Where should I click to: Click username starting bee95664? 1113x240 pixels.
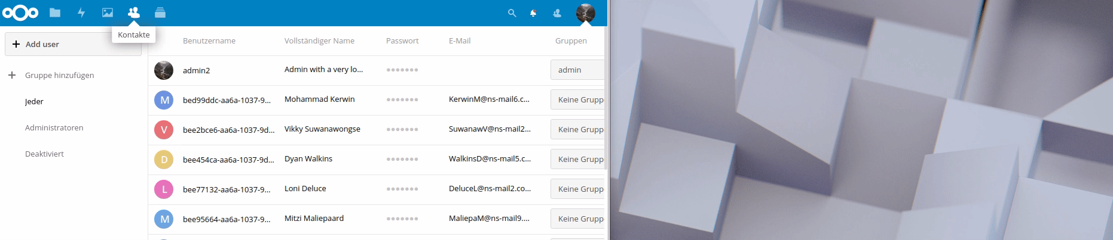pyautogui.click(x=227, y=219)
